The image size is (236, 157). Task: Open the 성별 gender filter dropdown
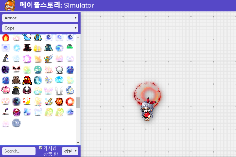pos(70,151)
